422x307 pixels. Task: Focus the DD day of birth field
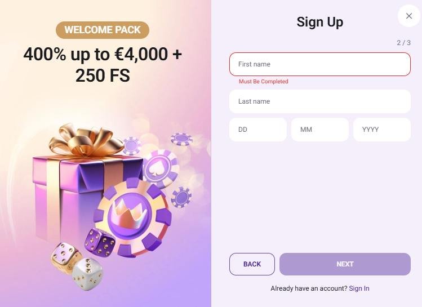tap(258, 130)
